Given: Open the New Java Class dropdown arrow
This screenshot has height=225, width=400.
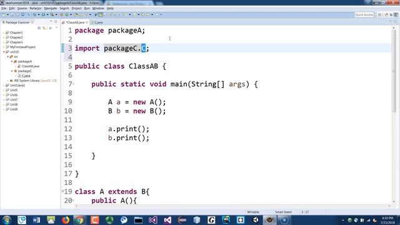Looking at the screenshot, I should pos(71,14).
